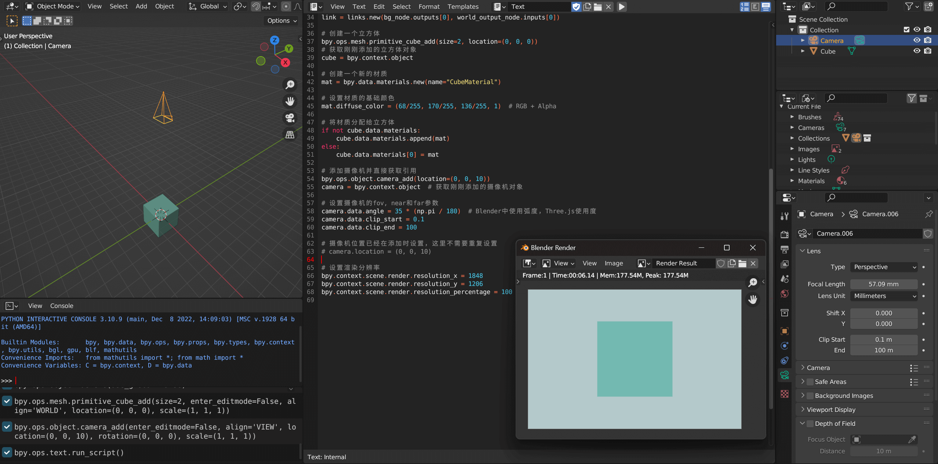
Task: Open the Material properties tab
Action: (785, 394)
